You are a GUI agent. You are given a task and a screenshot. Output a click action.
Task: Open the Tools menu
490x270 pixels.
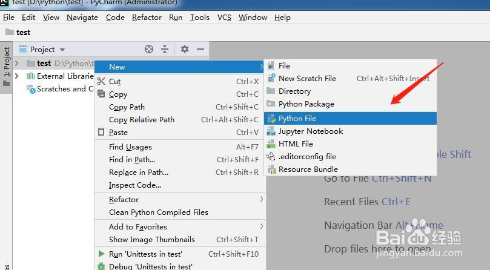(200, 17)
